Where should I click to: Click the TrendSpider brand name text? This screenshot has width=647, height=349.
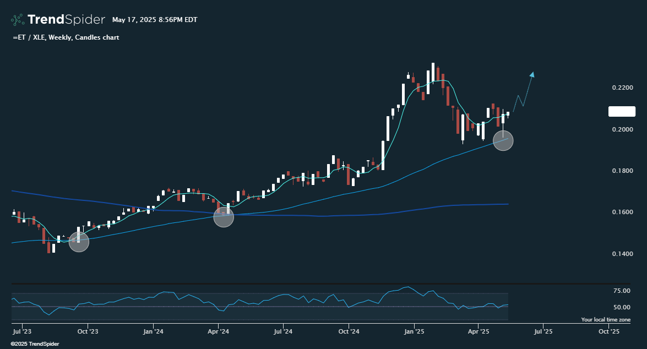[x=66, y=19]
